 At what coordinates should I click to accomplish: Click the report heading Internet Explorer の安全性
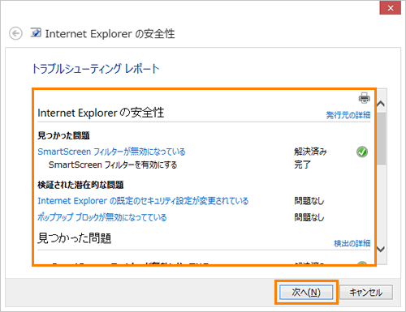pyautogui.click(x=101, y=113)
